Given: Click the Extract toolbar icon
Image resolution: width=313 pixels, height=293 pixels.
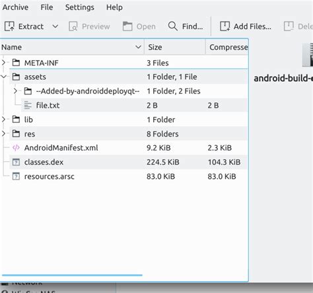Looking at the screenshot, I should pyautogui.click(x=9, y=26).
